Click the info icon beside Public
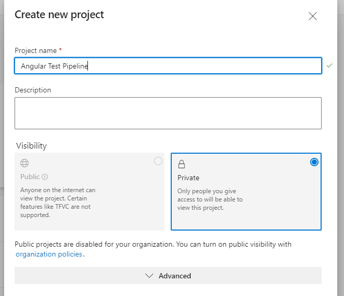 coord(45,177)
